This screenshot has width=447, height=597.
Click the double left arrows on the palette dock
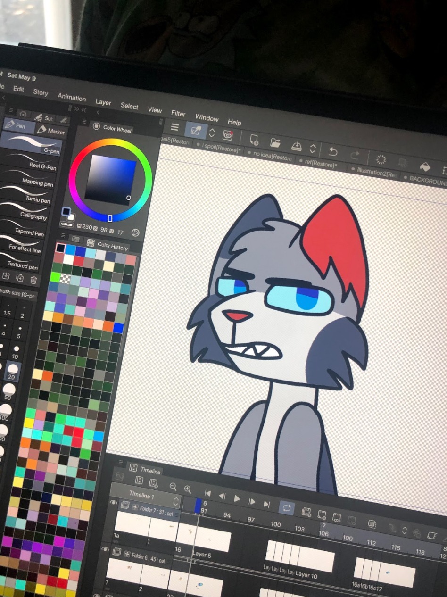coord(84,110)
